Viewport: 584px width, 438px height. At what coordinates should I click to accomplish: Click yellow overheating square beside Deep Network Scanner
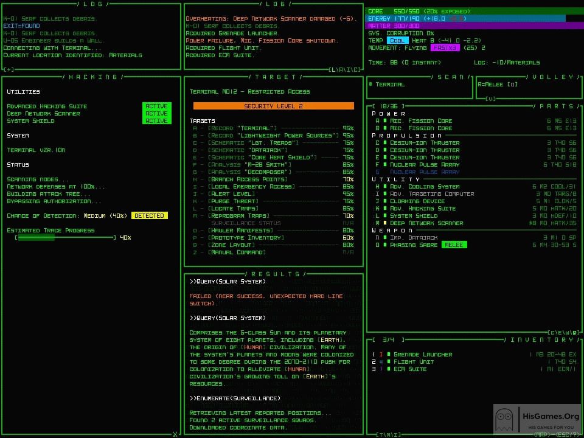384,223
